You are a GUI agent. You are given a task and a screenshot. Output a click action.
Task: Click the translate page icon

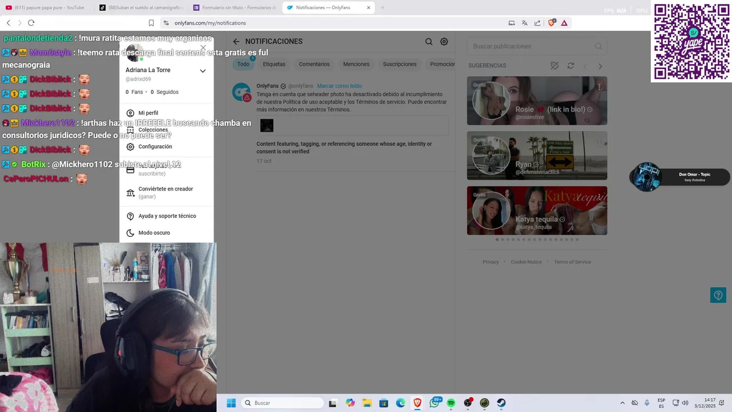click(x=524, y=23)
